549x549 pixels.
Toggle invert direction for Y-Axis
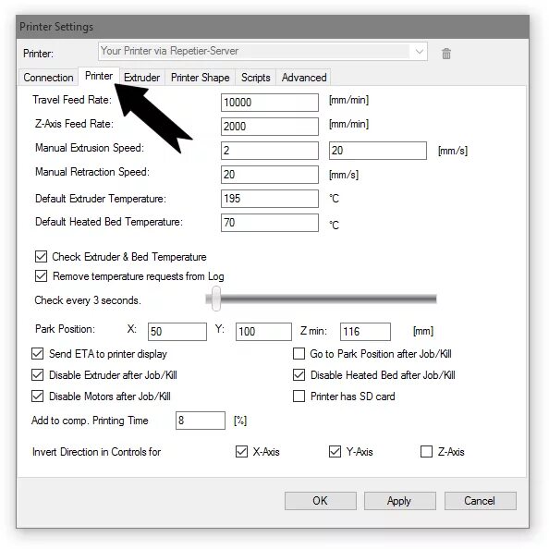point(335,452)
